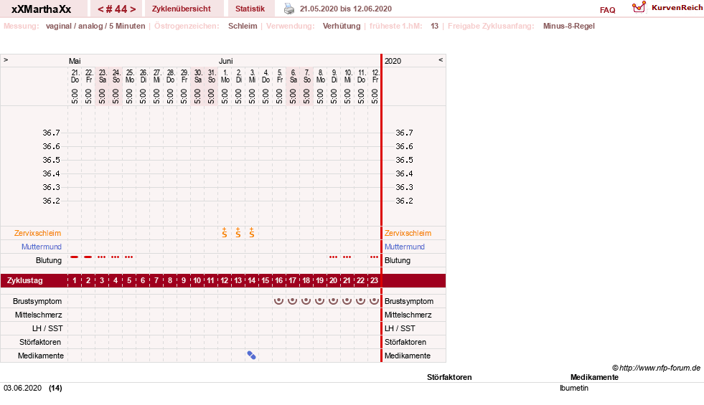Click the left Mittelschmerz row label
The height and width of the screenshot is (405, 704).
coord(38,315)
